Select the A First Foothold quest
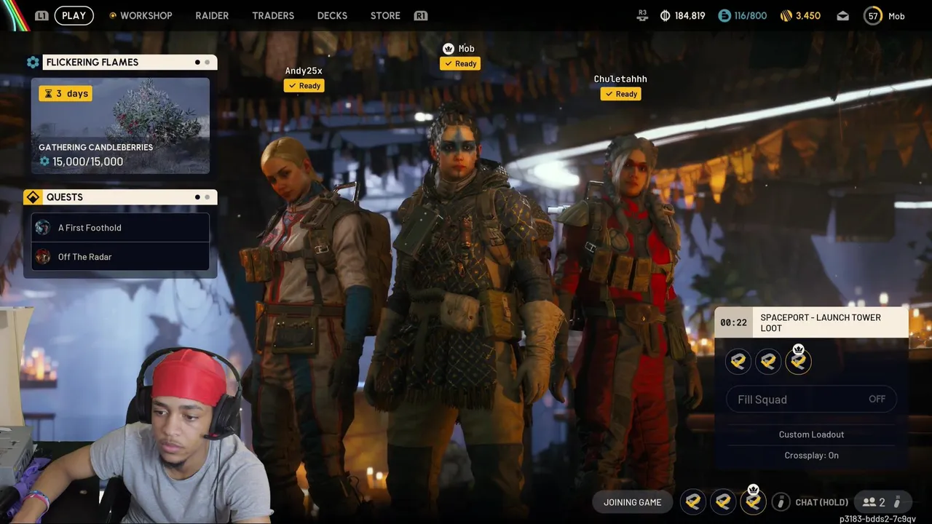The height and width of the screenshot is (524, 932). [120, 228]
